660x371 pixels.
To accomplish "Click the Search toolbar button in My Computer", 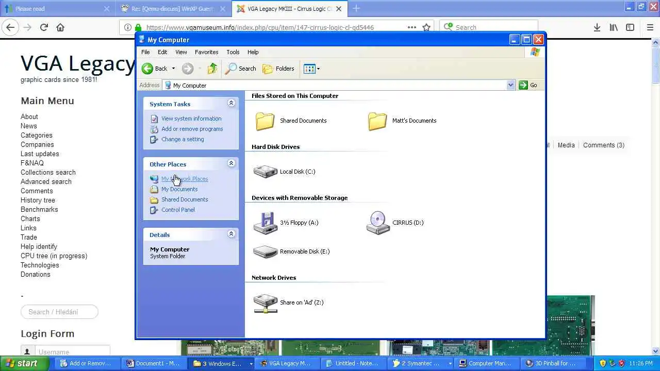I will coord(241,69).
